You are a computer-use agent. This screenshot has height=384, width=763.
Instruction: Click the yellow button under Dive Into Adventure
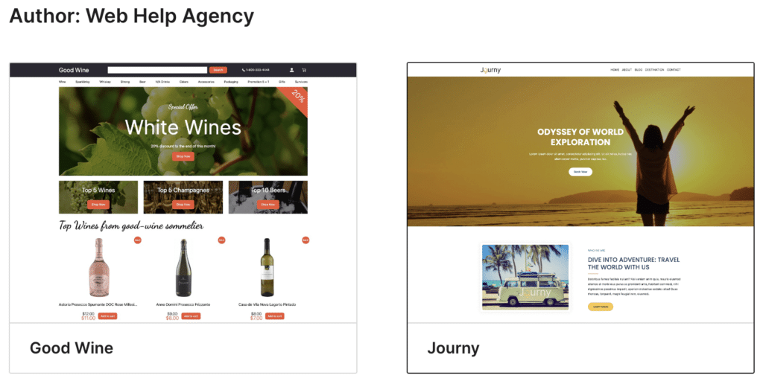click(601, 307)
